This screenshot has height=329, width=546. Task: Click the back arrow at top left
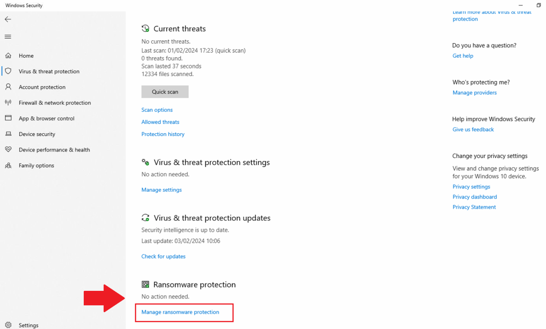[7, 19]
